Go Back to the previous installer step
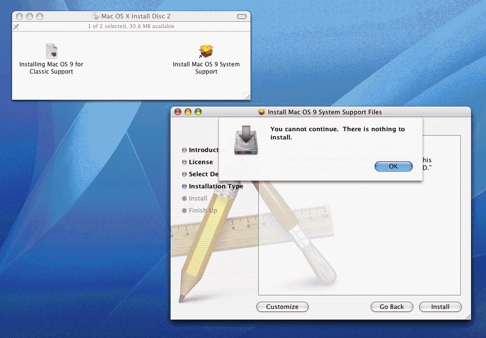The image size is (486, 338). [392, 307]
